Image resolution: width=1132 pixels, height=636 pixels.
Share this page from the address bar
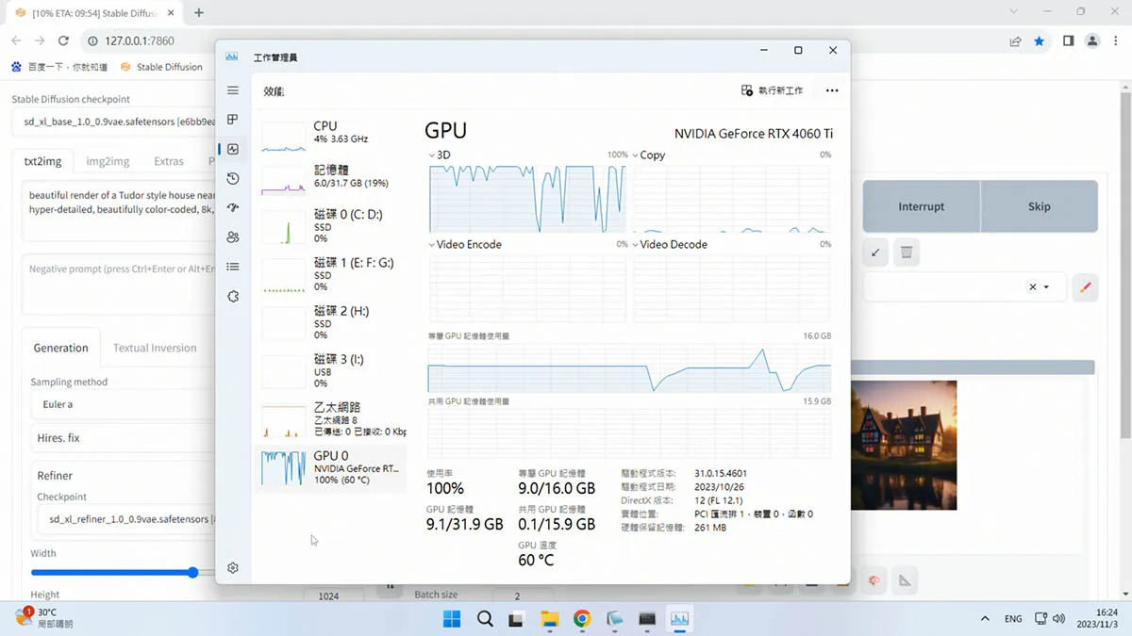(x=1015, y=41)
